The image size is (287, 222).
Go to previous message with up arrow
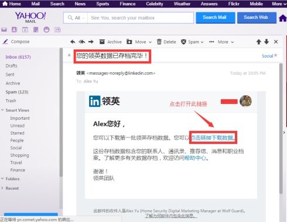coord(259,42)
